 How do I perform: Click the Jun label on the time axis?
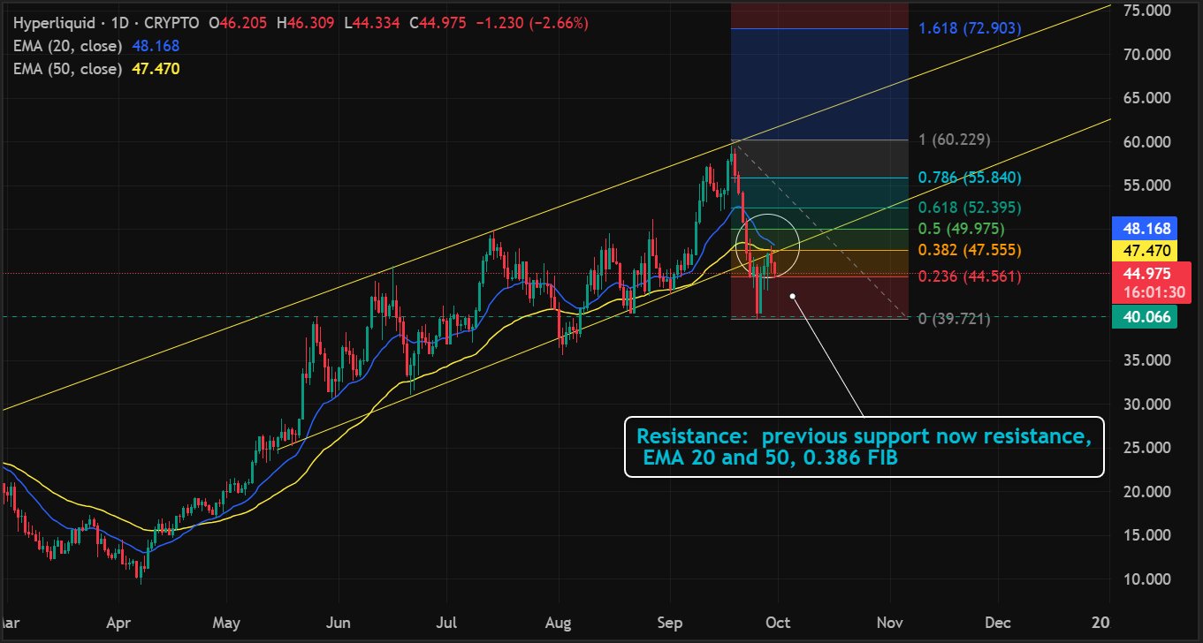click(339, 621)
